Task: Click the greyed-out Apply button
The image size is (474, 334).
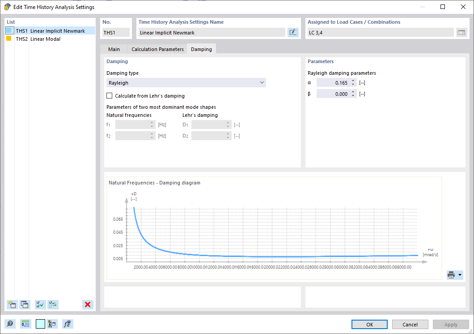Action: 451,324
